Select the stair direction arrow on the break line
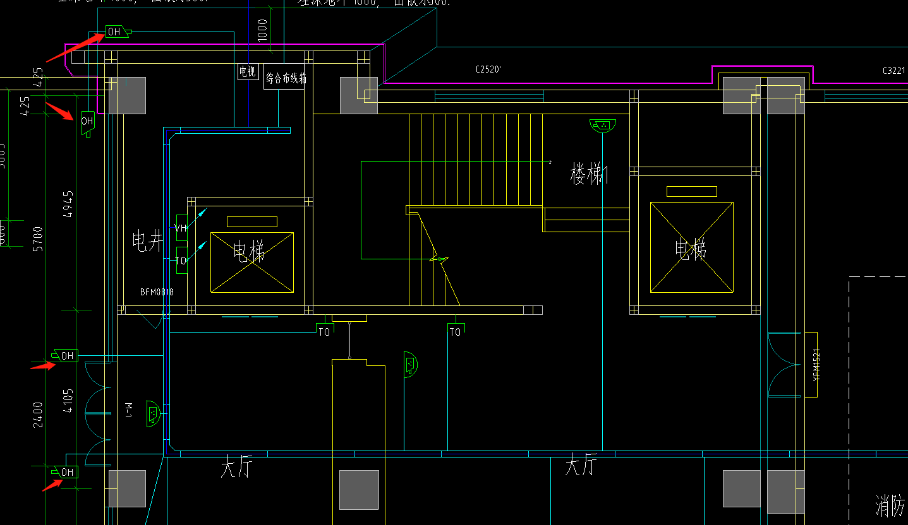908x525 pixels. click(439, 259)
